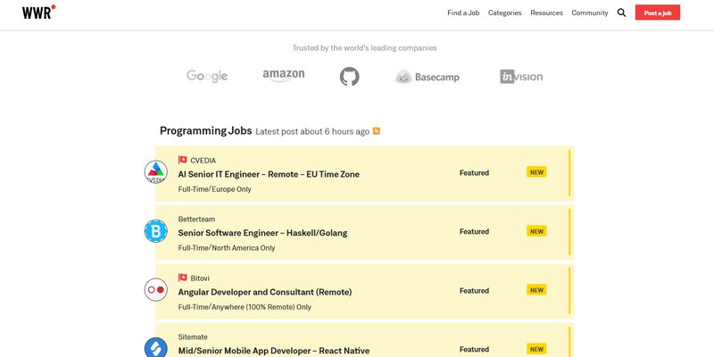Click the flag icon beside Bitovi

click(x=183, y=278)
